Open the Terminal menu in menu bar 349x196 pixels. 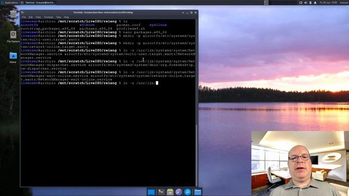(x=48, y=17)
